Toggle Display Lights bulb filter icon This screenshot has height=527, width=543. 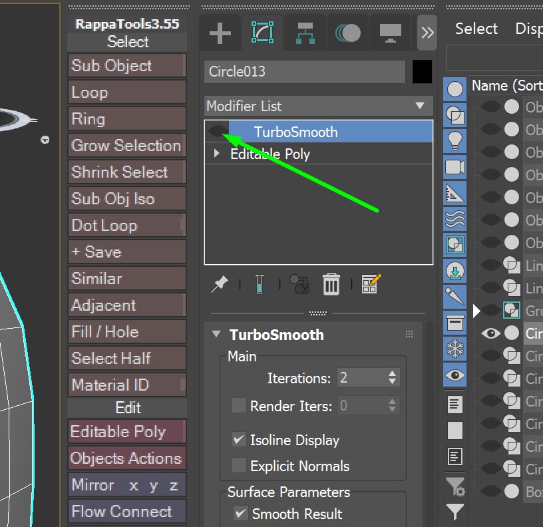click(x=455, y=141)
